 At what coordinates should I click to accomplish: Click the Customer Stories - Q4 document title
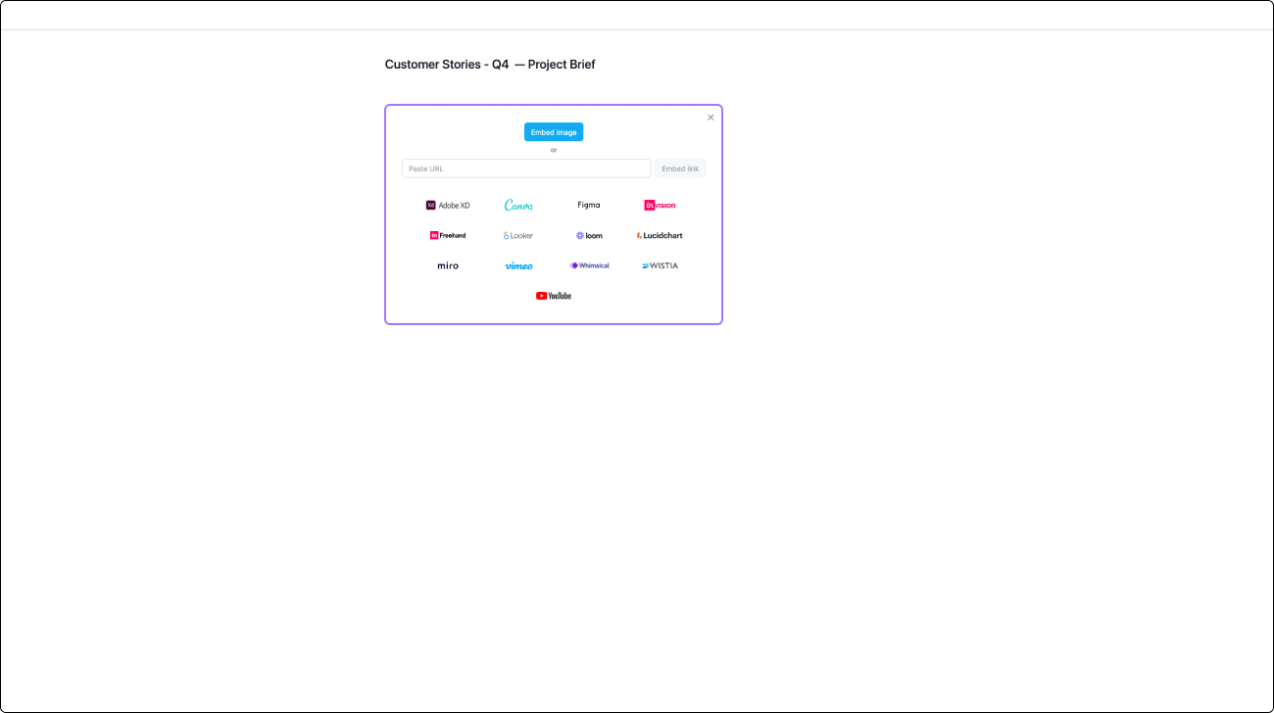point(490,65)
